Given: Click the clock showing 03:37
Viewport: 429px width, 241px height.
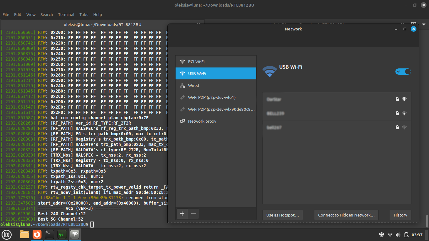Looking at the screenshot, I should click(x=418, y=234).
